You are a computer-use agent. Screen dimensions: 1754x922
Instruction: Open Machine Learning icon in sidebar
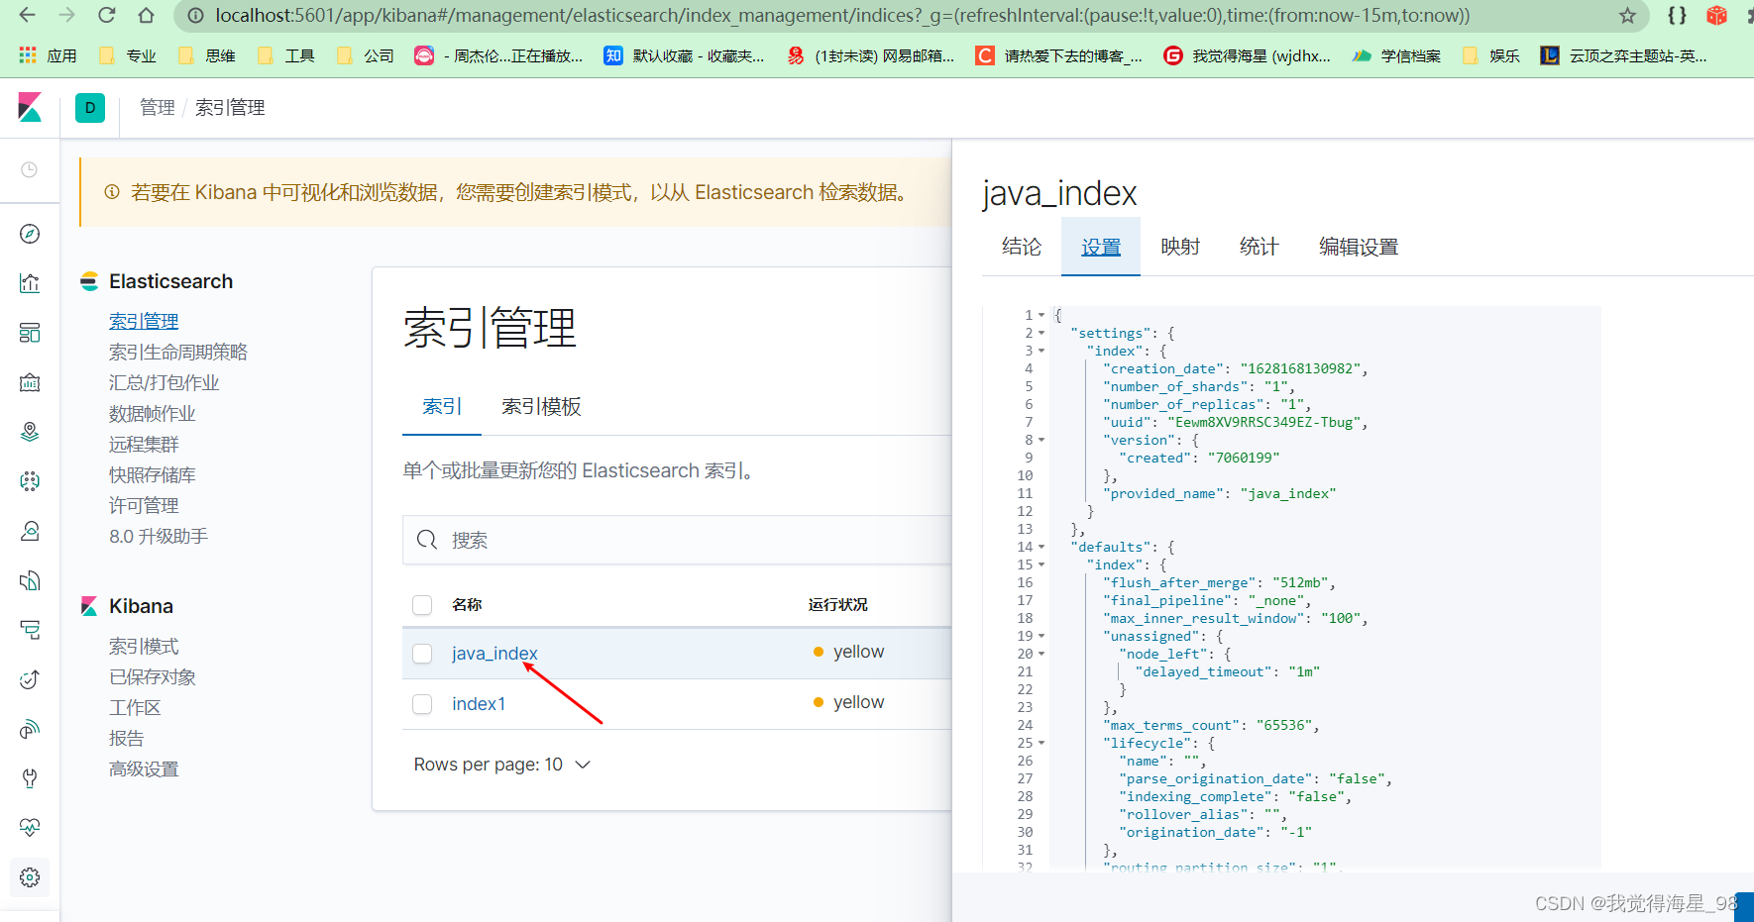point(30,481)
